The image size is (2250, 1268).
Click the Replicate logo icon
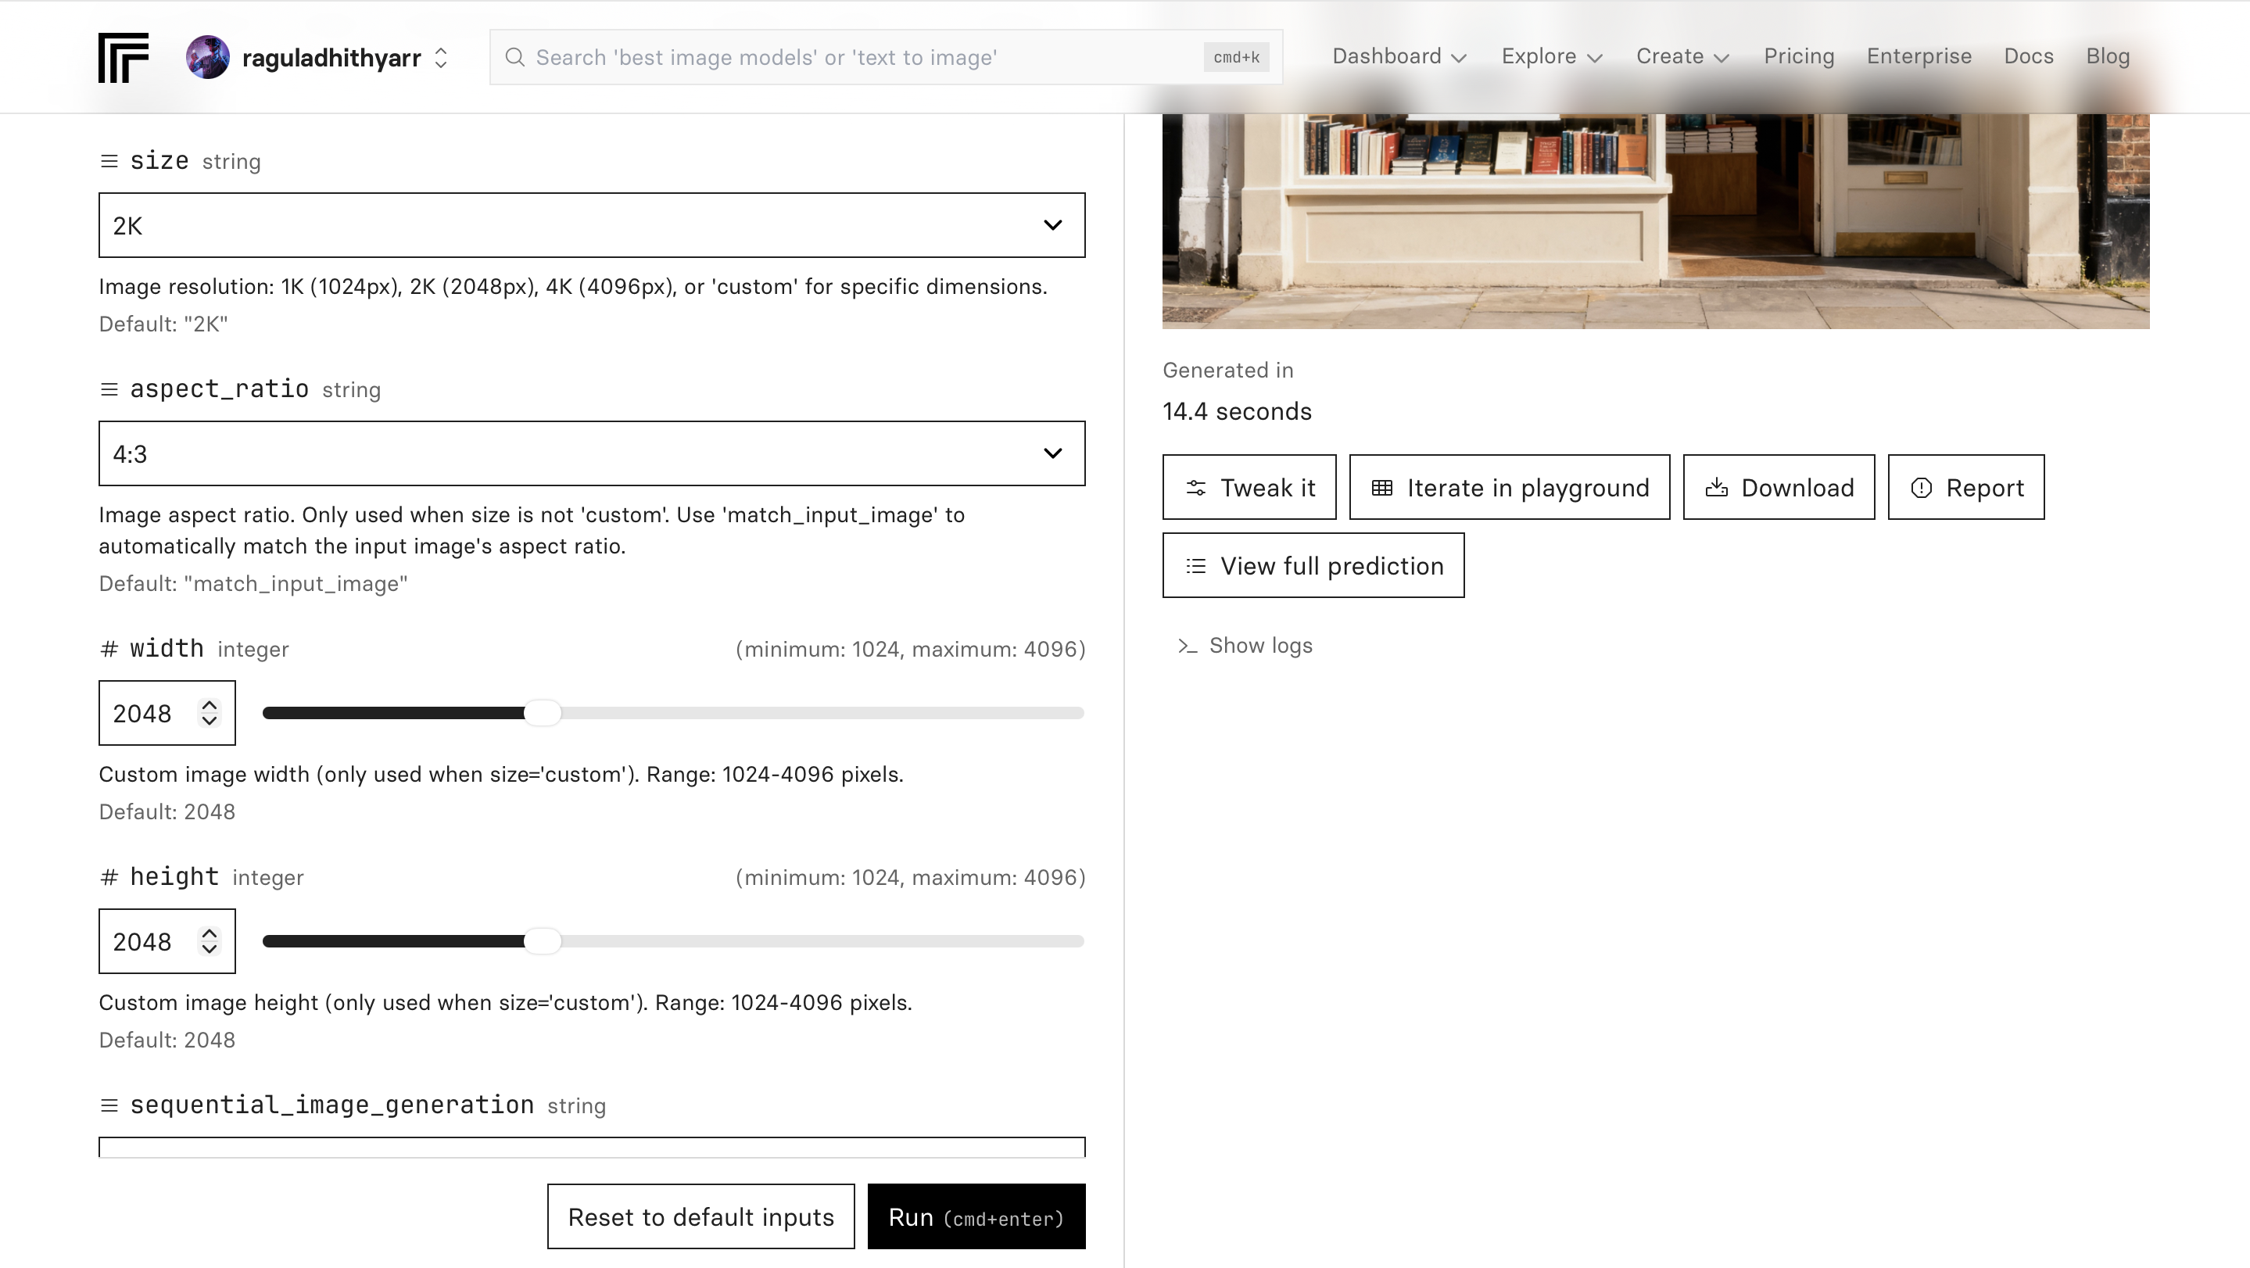[124, 58]
